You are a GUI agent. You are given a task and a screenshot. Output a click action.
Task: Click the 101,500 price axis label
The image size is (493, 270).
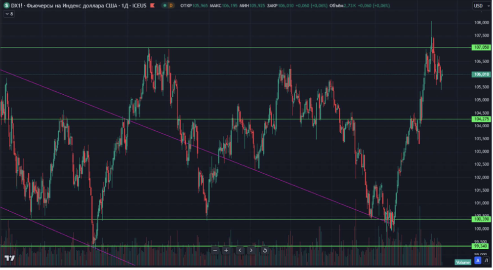(481, 190)
